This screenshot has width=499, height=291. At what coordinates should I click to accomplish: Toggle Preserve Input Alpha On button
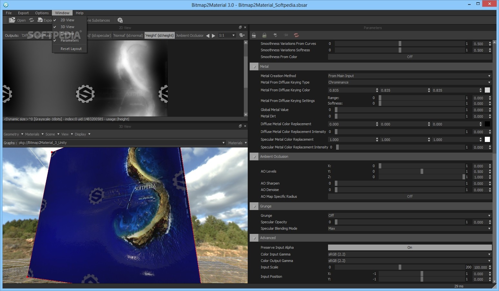pos(410,247)
